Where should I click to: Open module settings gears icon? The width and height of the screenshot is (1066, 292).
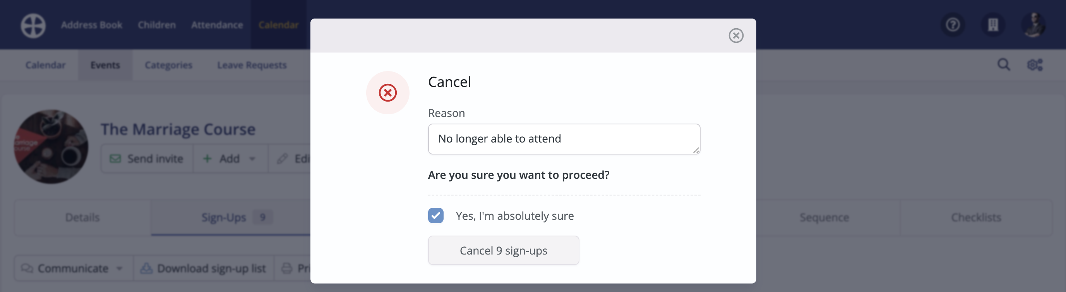(1035, 65)
